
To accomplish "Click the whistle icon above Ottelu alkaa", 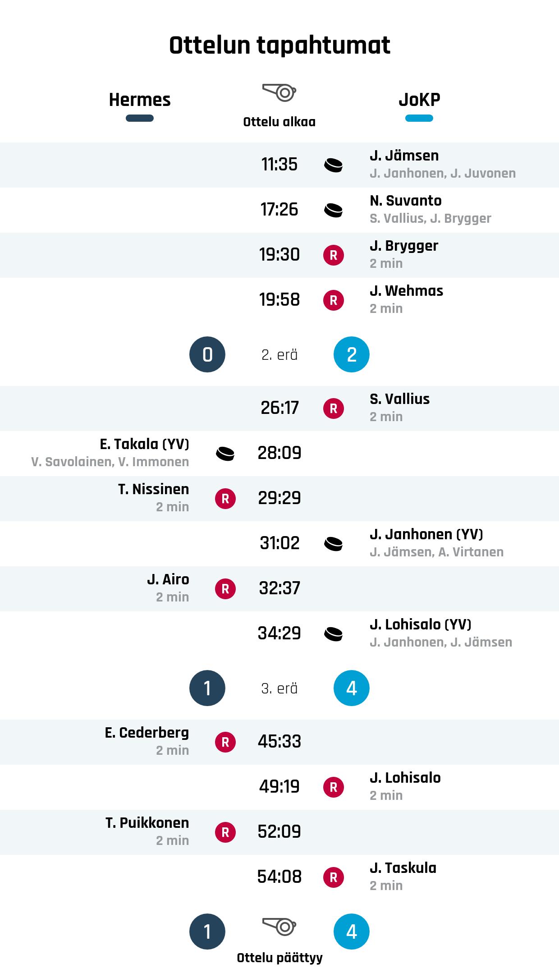I will (279, 93).
